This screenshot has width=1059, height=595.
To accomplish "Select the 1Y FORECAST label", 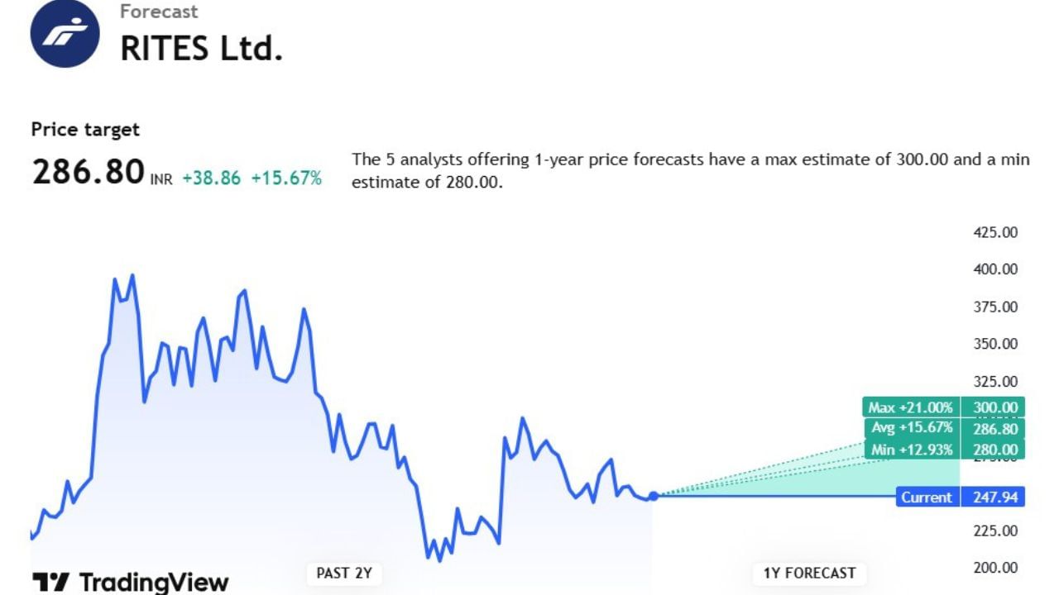I will coord(809,573).
